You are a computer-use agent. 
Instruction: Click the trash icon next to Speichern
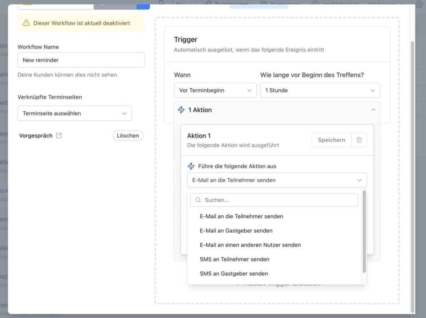(x=359, y=140)
